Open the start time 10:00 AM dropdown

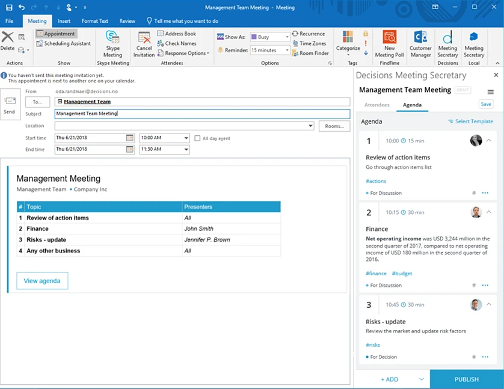point(186,138)
